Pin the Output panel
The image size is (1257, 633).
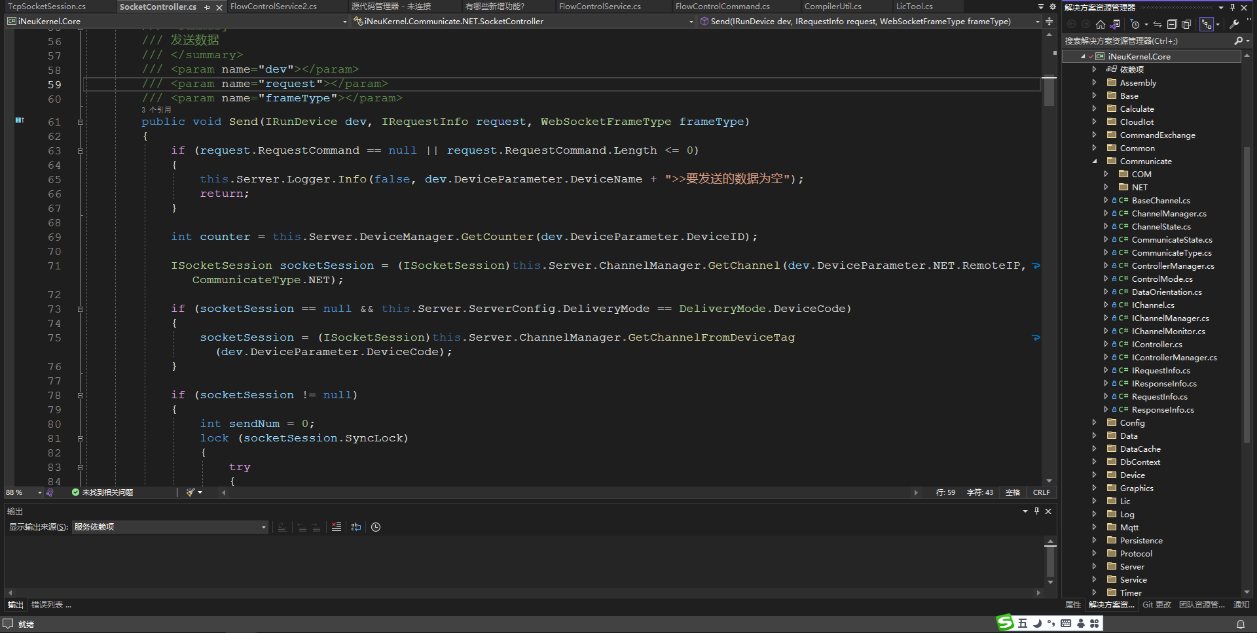1036,511
